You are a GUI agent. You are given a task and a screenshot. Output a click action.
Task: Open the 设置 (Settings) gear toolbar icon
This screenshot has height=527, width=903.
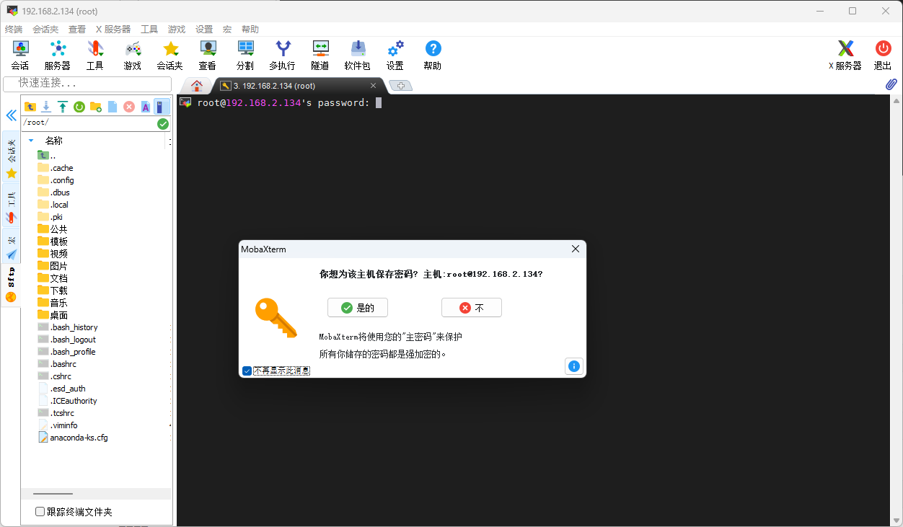(x=395, y=55)
